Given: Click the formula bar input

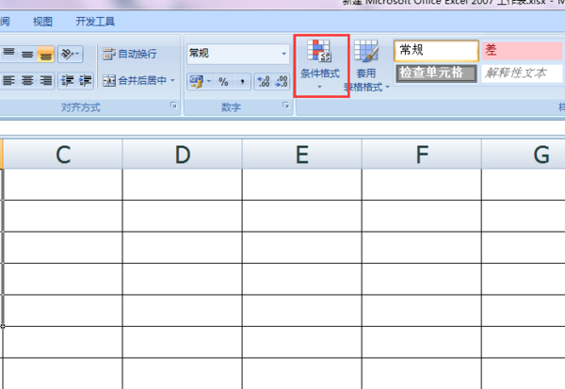Looking at the screenshot, I should pos(282,128).
